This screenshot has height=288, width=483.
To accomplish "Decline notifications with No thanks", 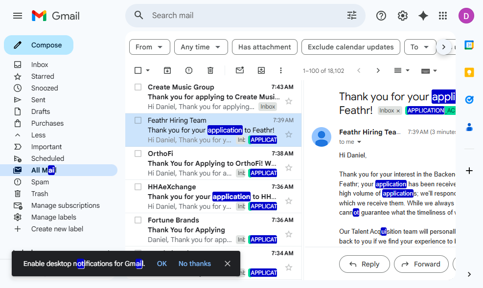I will pos(194,264).
